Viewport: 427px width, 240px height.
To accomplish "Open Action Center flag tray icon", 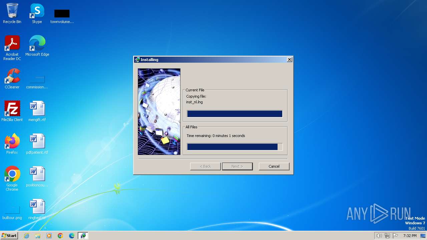I will (395, 236).
